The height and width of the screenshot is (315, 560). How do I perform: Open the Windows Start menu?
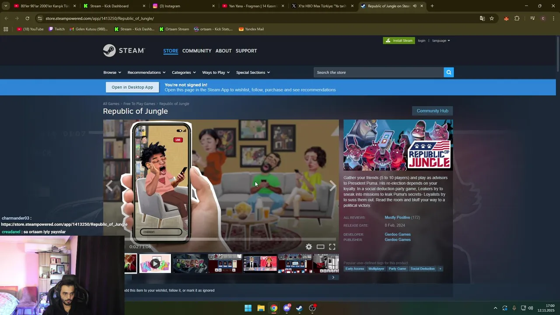248,308
